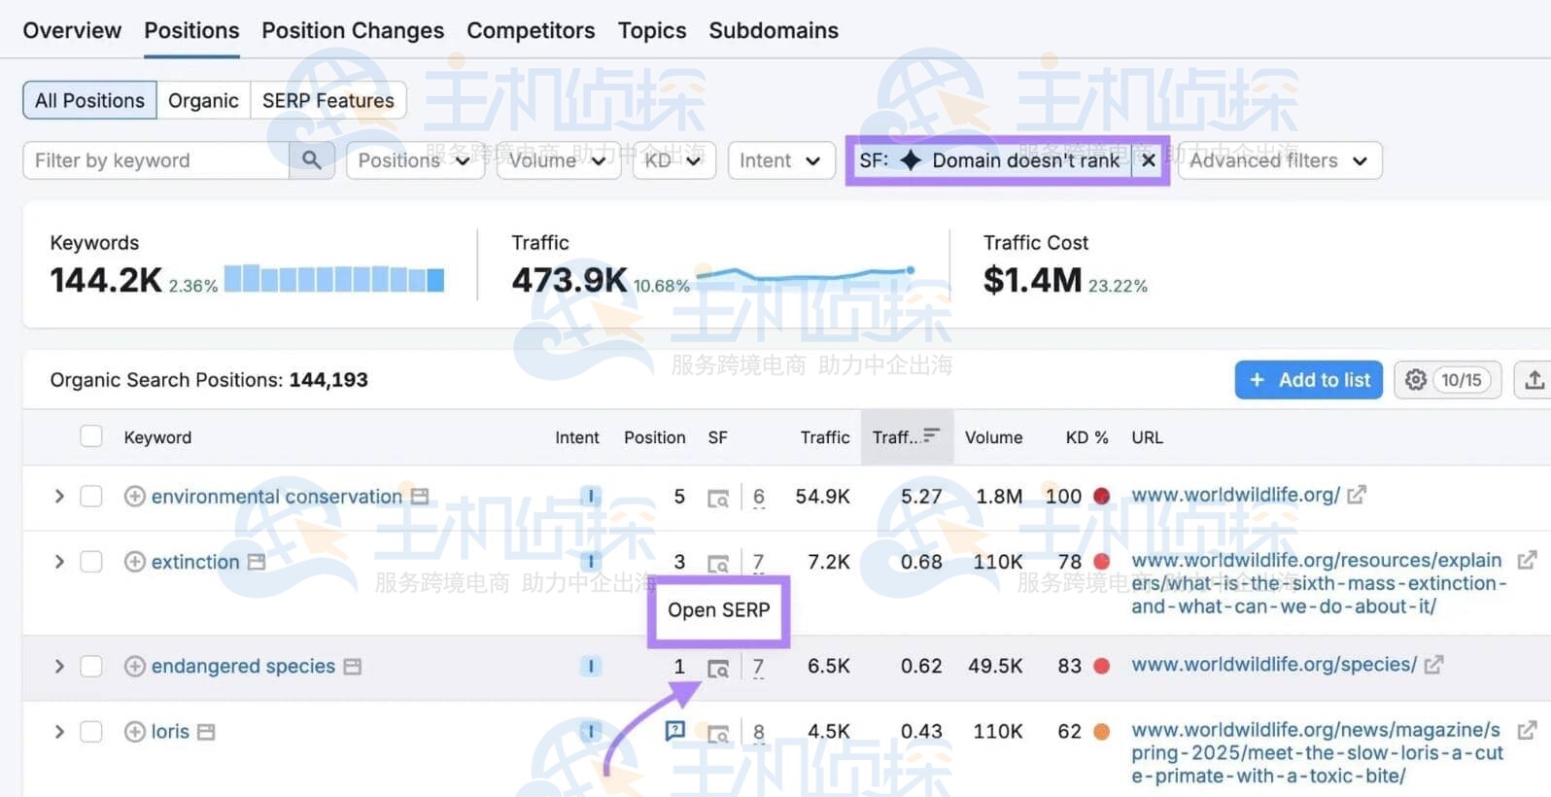Open SERP features count 6 for environmental conservation
The image size is (1551, 797).
759,497
